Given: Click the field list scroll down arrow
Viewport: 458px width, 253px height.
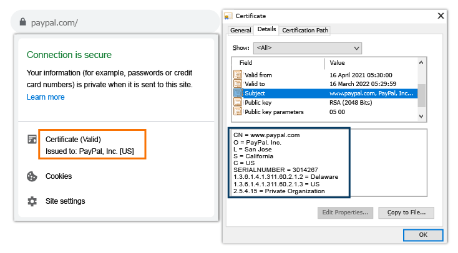Looking at the screenshot, I should (421, 116).
